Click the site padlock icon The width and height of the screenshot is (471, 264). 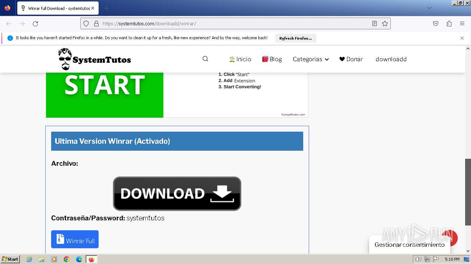96,23
